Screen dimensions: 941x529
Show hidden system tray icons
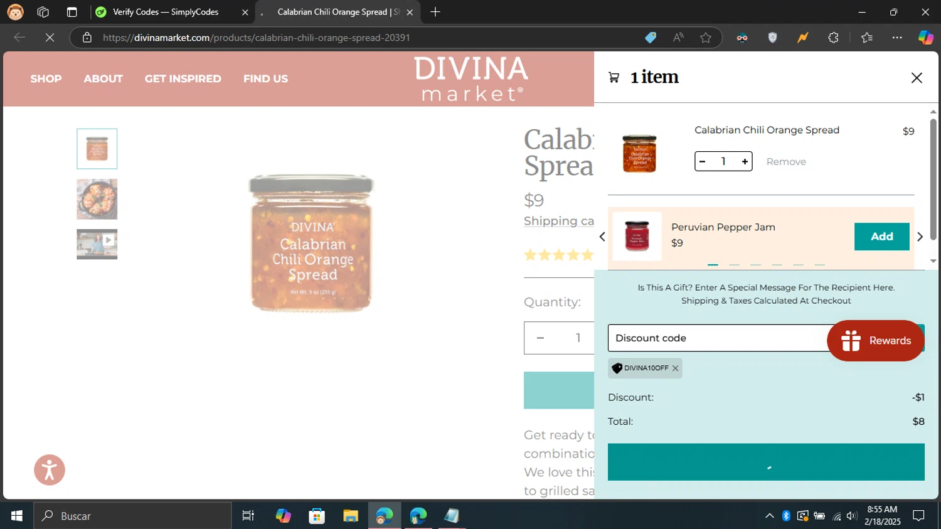[x=770, y=516]
